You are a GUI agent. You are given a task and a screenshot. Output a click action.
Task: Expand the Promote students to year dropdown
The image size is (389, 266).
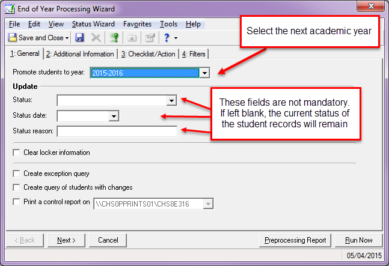point(204,73)
